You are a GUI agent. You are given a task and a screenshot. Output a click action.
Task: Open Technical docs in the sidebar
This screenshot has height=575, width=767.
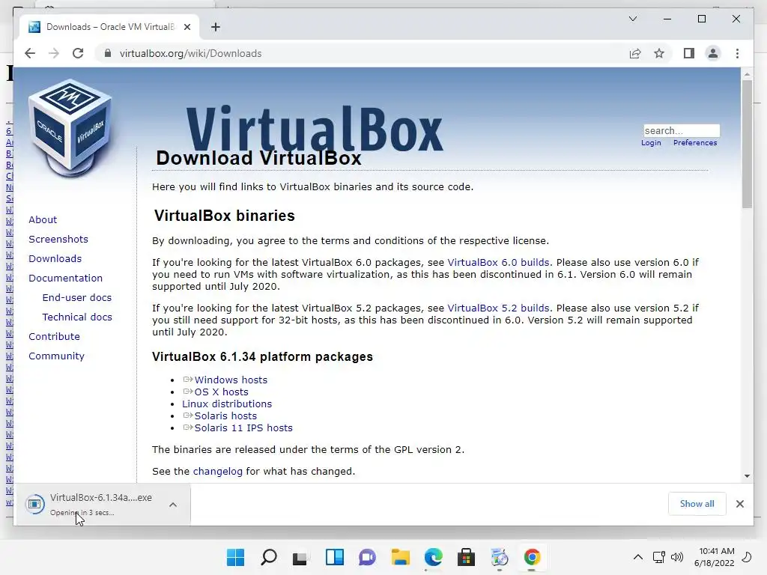[77, 317]
